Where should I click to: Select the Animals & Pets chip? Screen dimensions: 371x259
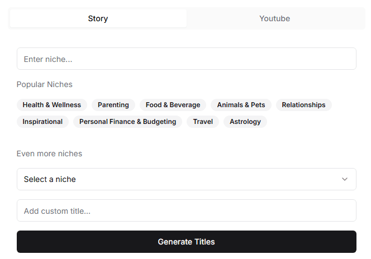tap(241, 105)
